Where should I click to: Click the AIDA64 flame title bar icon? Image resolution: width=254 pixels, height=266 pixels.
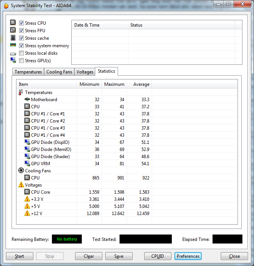click(6, 6)
